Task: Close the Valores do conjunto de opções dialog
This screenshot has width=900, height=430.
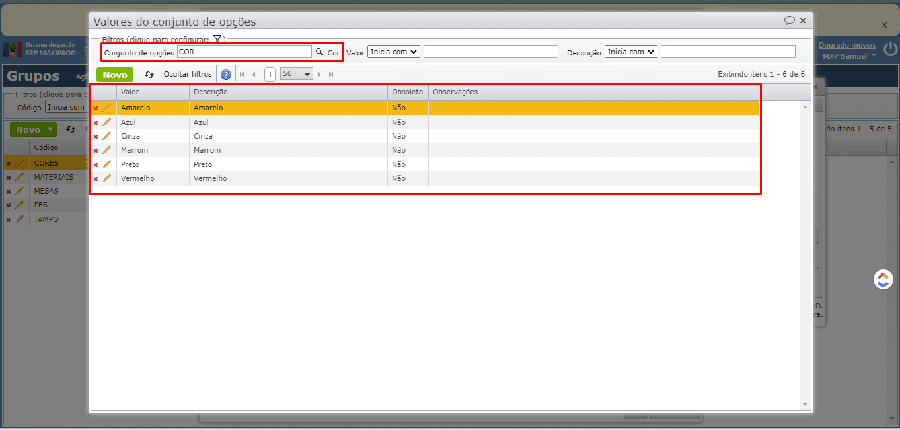Action: 803,20
